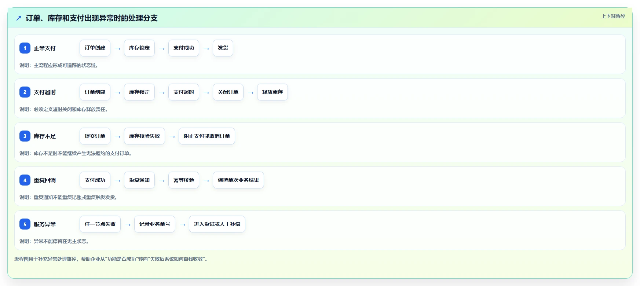Select number badge 4 for 重复回调

pos(25,180)
